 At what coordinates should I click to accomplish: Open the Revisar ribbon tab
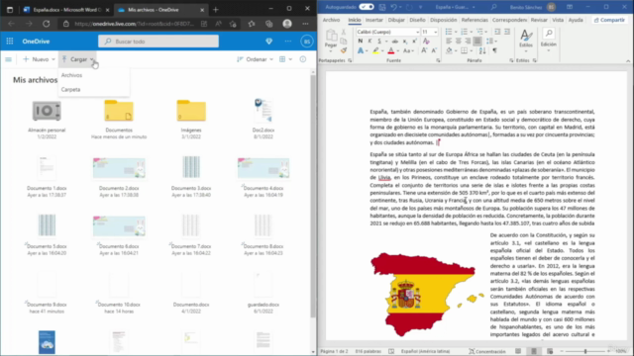(x=539, y=20)
